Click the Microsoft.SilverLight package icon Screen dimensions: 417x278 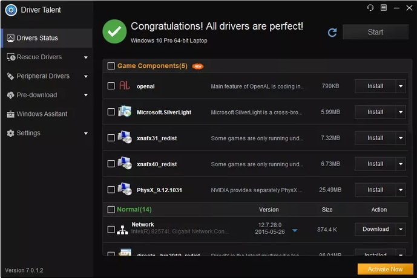point(125,112)
